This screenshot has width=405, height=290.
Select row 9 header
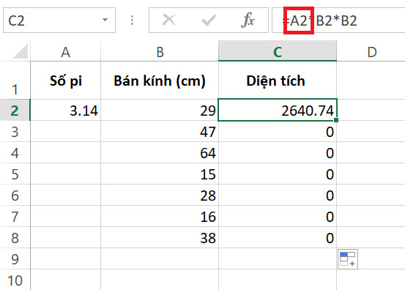tap(15, 259)
